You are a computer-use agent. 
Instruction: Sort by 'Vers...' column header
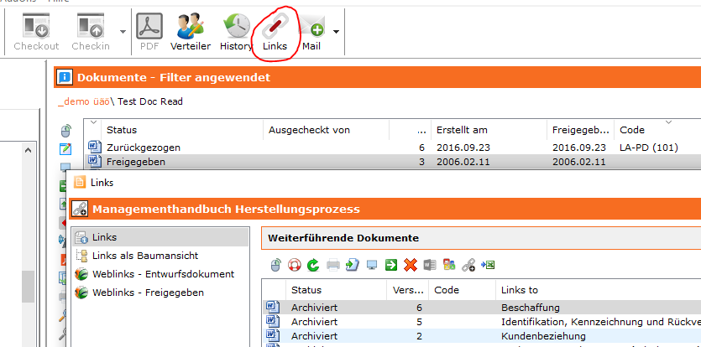(x=408, y=290)
